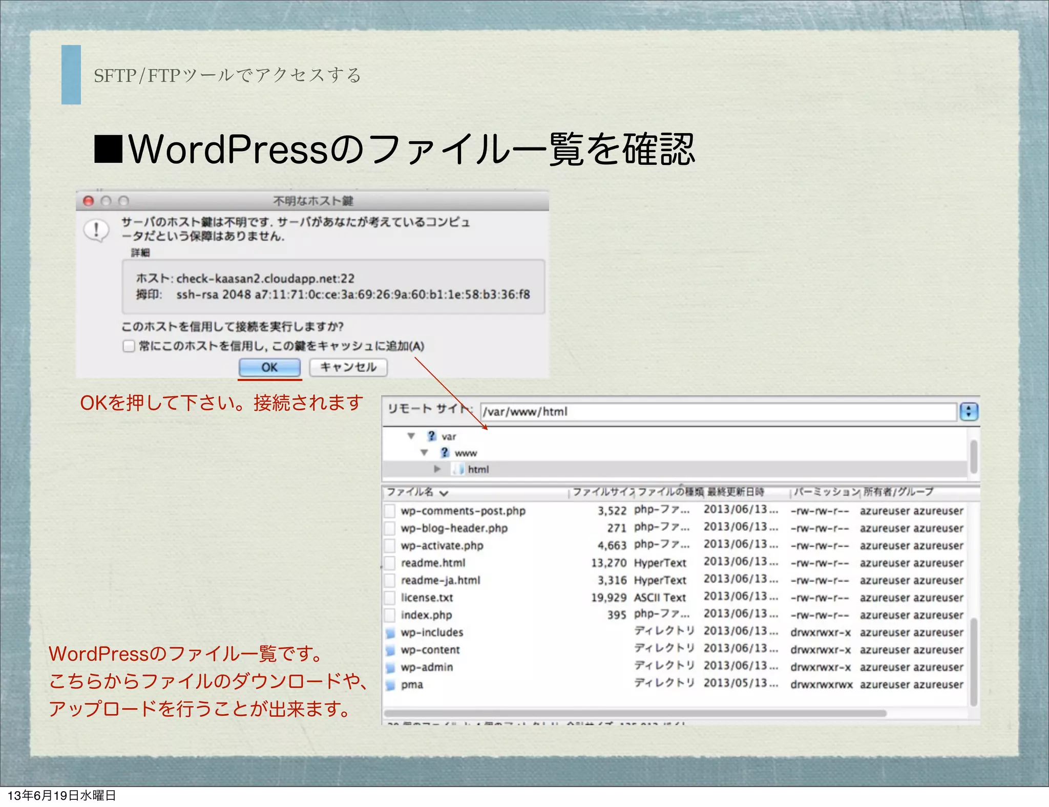Click the index.php file icon
This screenshot has height=807, width=1049.
pyautogui.click(x=390, y=615)
